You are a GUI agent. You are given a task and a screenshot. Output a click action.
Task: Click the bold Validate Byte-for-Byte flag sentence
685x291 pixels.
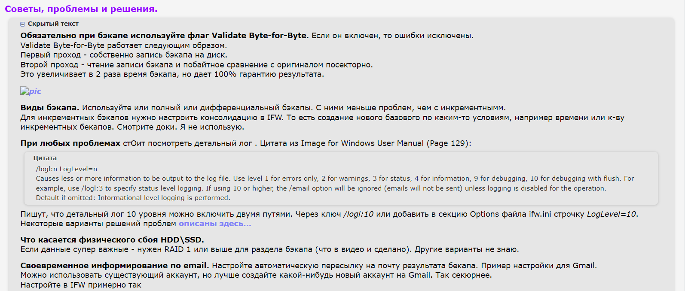[x=164, y=36]
